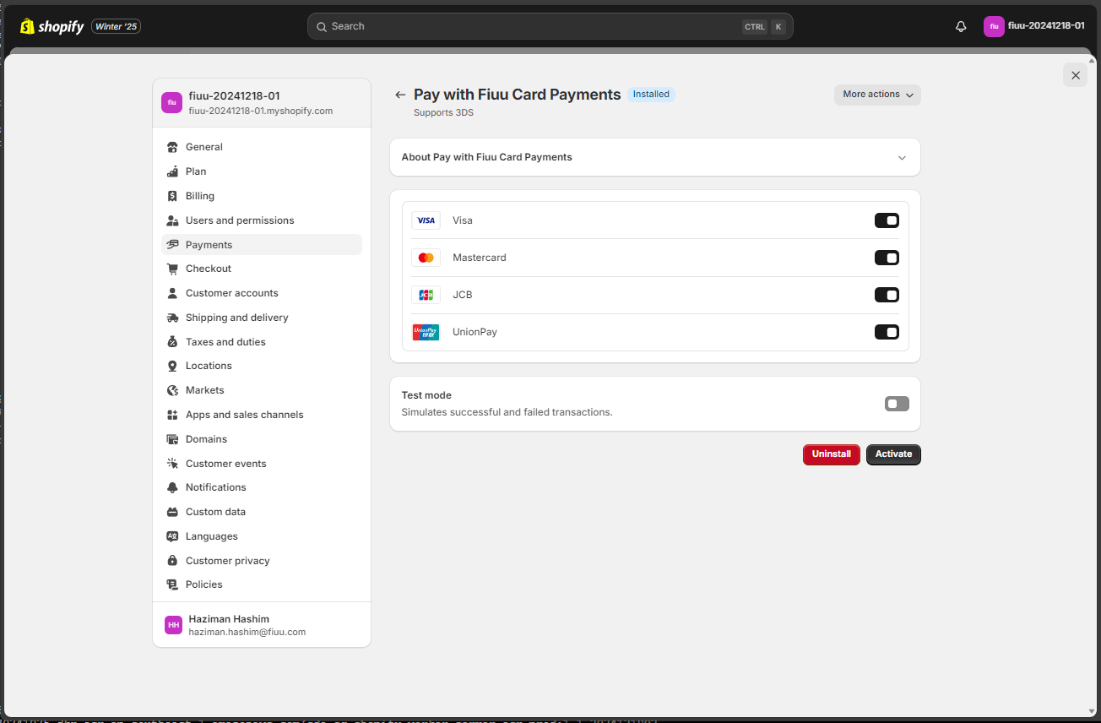The height and width of the screenshot is (723, 1101).
Task: Click the Markets globe icon
Action: pos(173,390)
